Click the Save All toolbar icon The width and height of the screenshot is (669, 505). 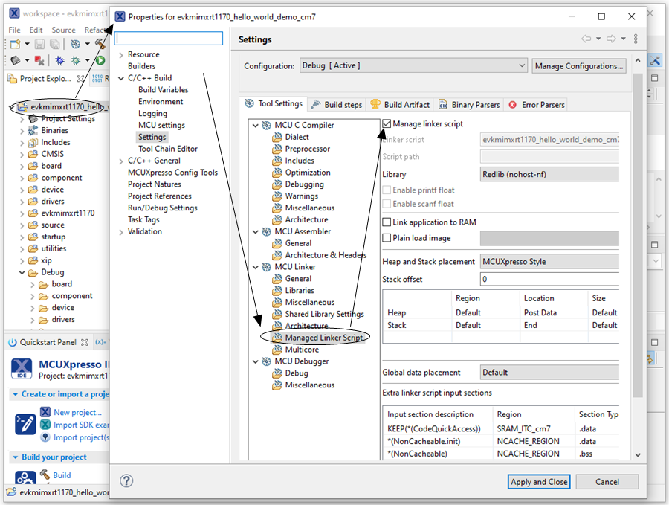click(x=54, y=44)
